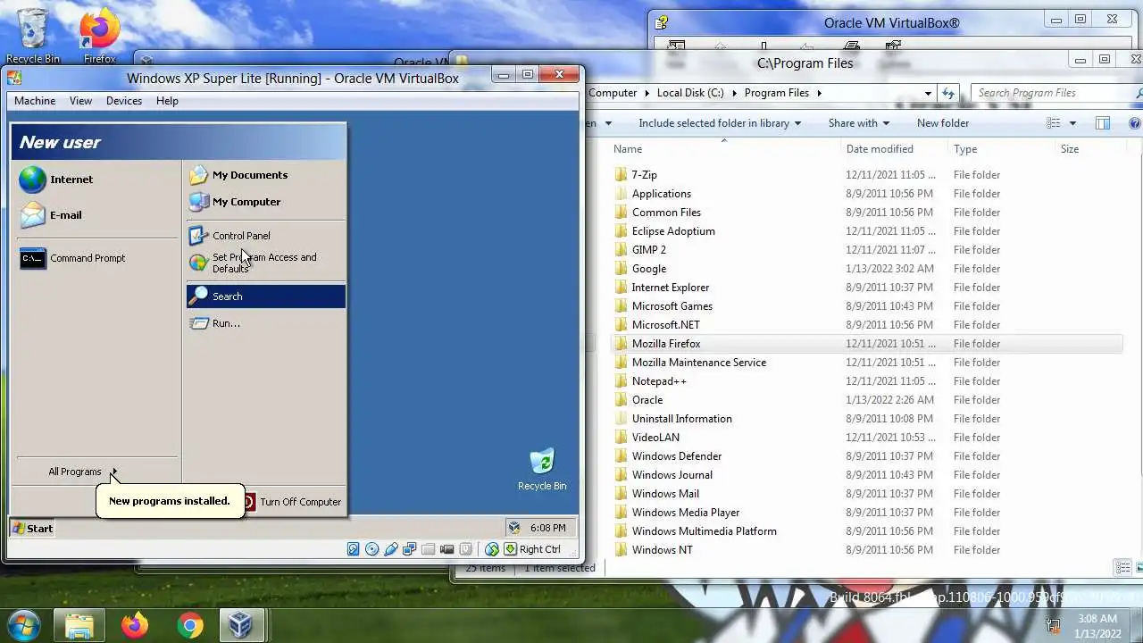Open address bar history dropdown in Explorer

click(929, 93)
